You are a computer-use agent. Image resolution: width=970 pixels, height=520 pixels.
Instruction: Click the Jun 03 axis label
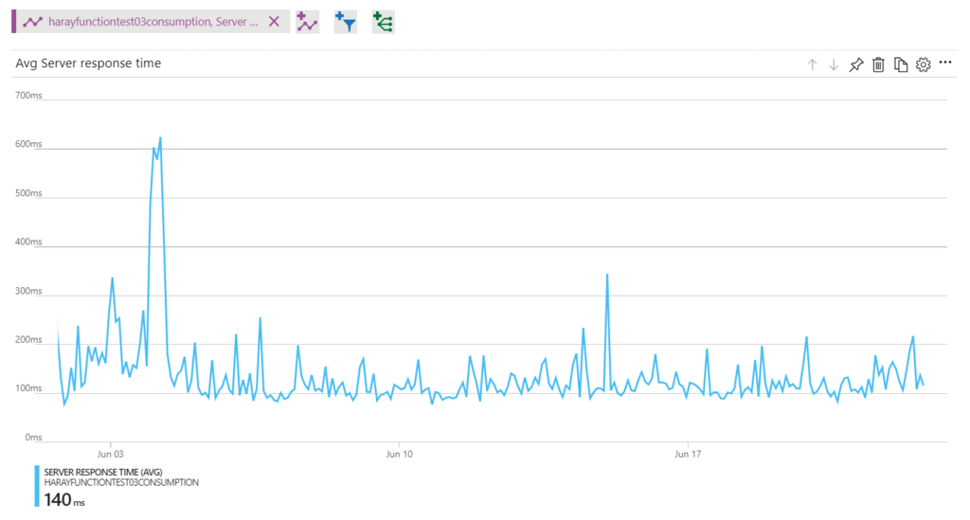pos(111,454)
